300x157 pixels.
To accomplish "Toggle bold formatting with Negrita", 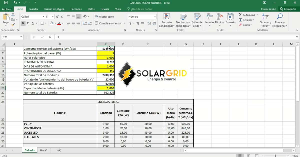I will click(x=22, y=23).
